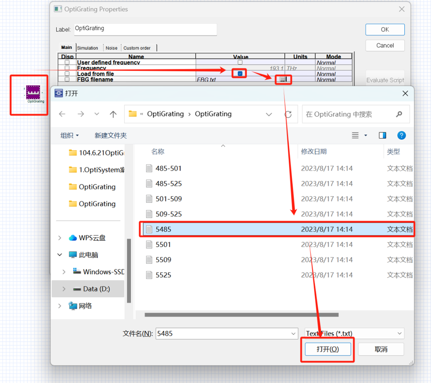431x383 pixels.
Task: Open the 组织 menu
Action: click(x=70, y=135)
